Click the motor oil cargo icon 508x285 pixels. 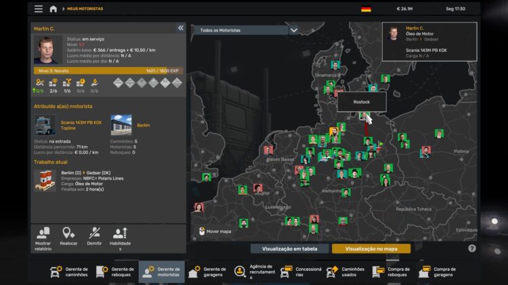tap(45, 181)
